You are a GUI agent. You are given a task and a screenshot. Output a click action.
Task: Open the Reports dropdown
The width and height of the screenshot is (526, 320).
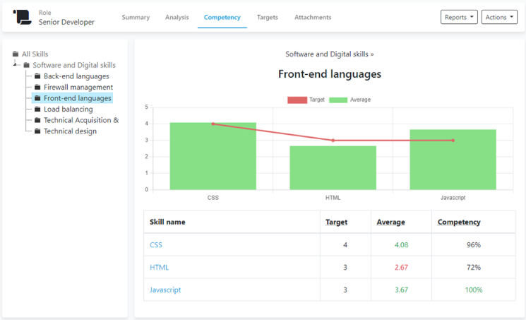click(x=459, y=17)
